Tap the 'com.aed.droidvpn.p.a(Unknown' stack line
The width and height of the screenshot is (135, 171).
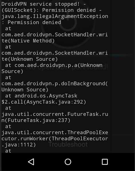point(54,65)
